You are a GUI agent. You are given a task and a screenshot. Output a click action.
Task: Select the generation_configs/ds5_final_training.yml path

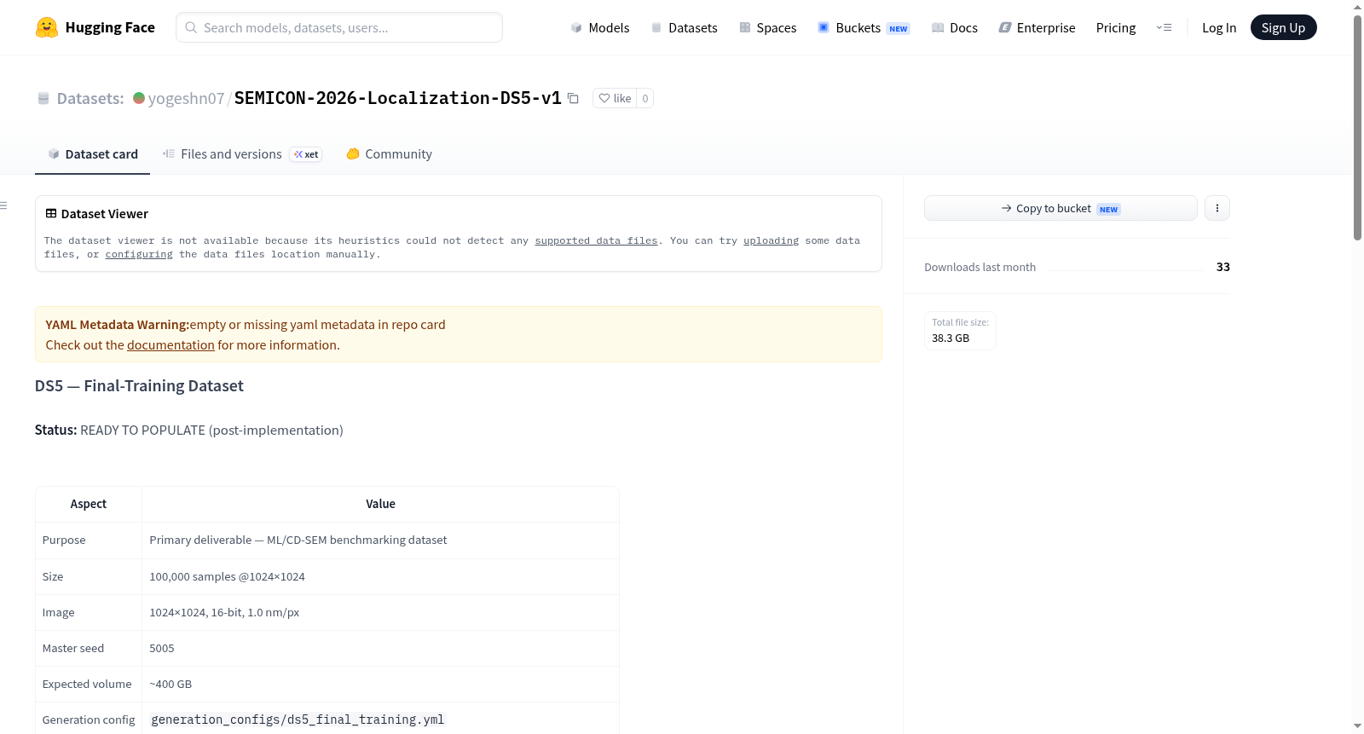(x=298, y=720)
